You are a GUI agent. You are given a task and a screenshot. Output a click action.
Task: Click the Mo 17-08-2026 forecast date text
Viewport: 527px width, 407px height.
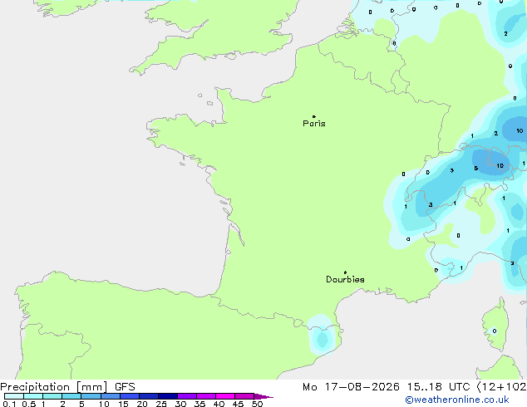click(x=351, y=387)
